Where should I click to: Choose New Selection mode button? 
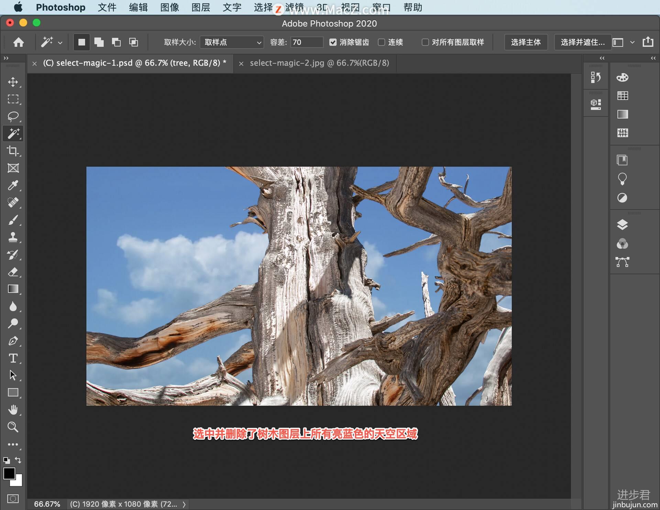[x=81, y=42]
